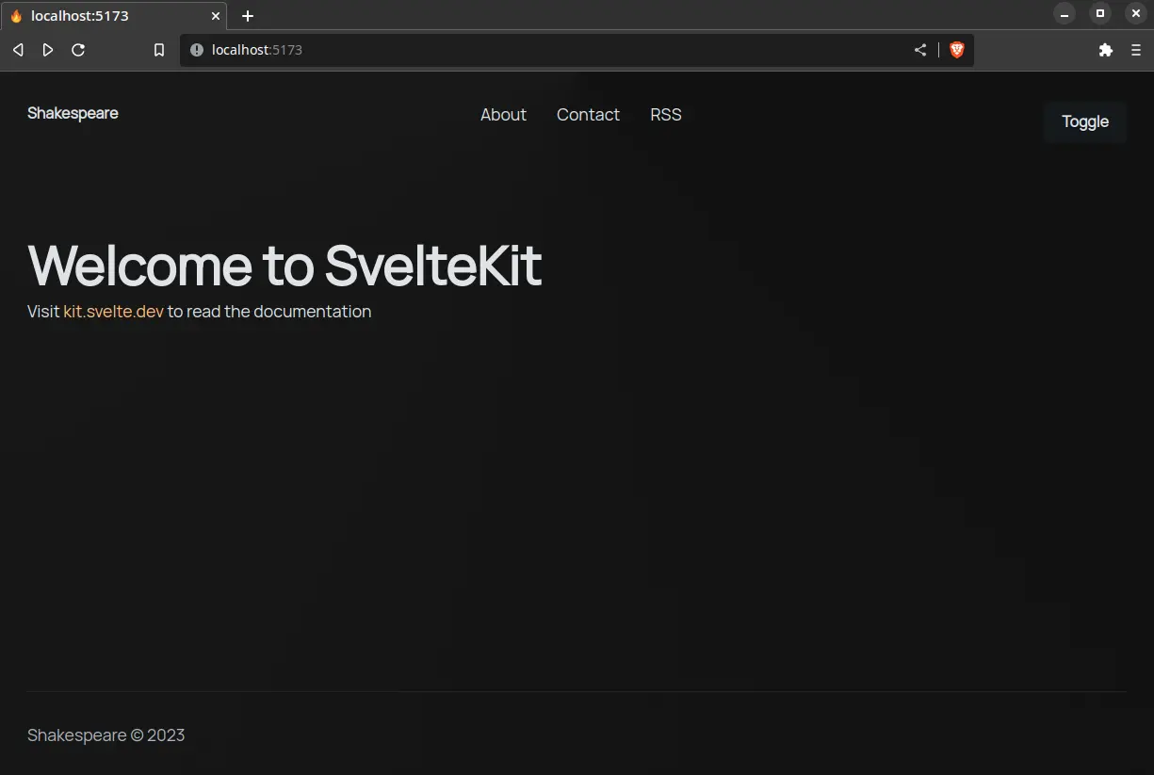Share the page via the share icon
Screen dimensions: 1154x775
[x=920, y=50]
